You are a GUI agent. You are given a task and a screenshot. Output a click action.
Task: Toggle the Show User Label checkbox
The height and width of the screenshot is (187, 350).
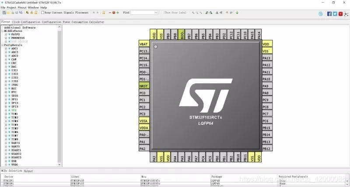(x=162, y=13)
